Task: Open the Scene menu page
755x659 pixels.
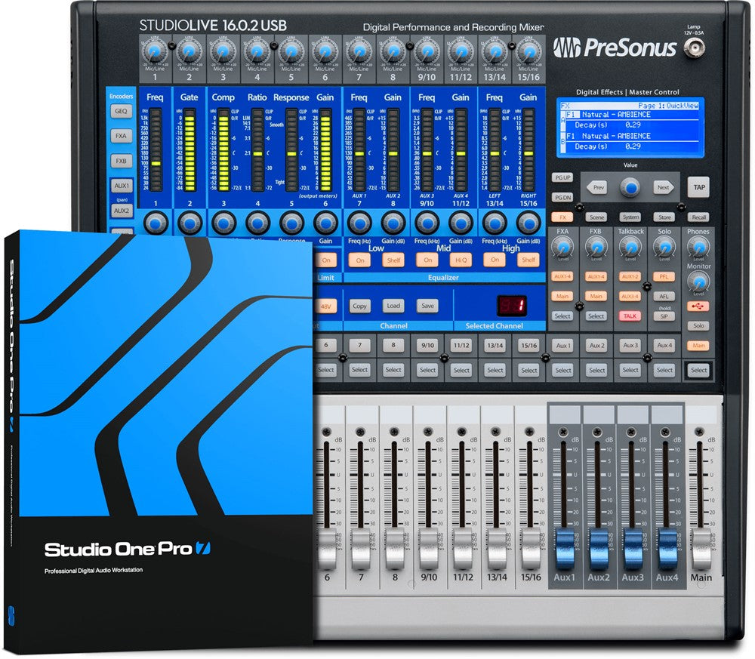Action: pos(596,217)
